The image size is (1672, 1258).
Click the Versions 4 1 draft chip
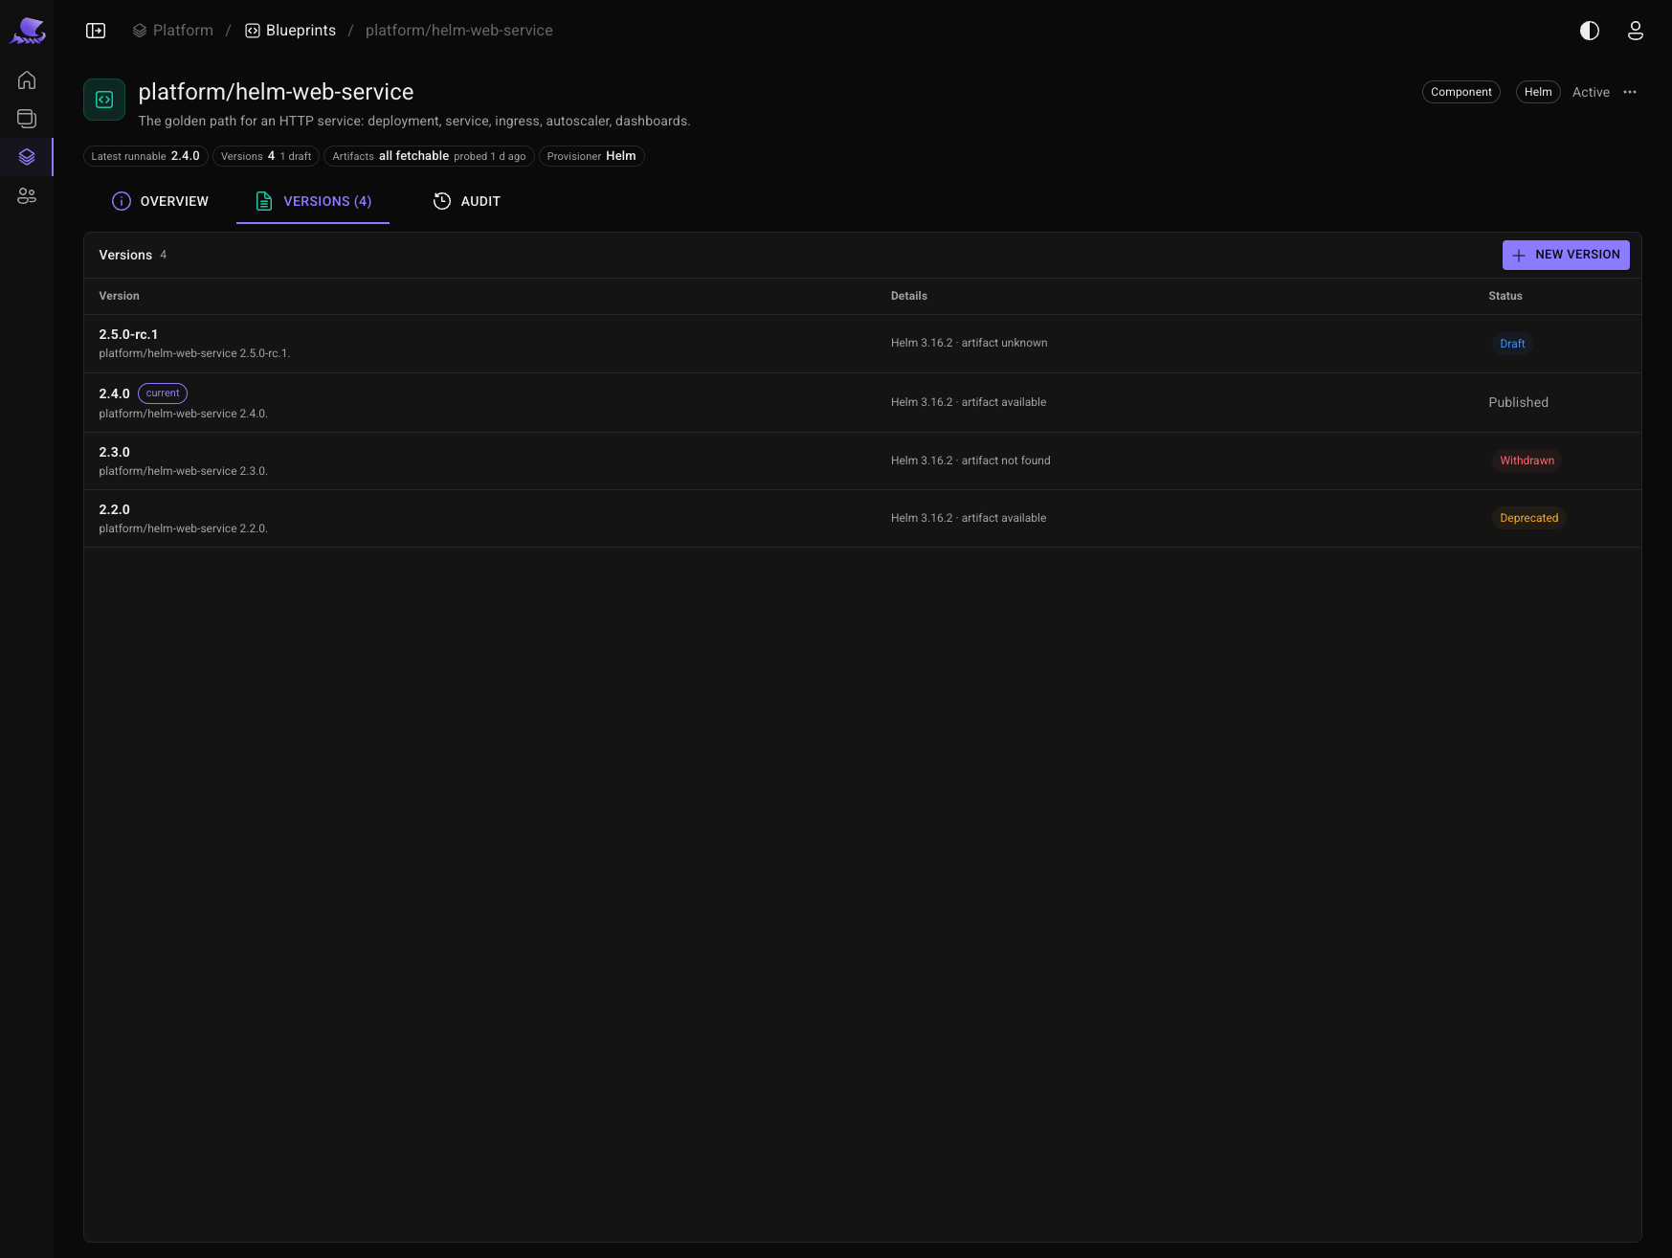266,156
